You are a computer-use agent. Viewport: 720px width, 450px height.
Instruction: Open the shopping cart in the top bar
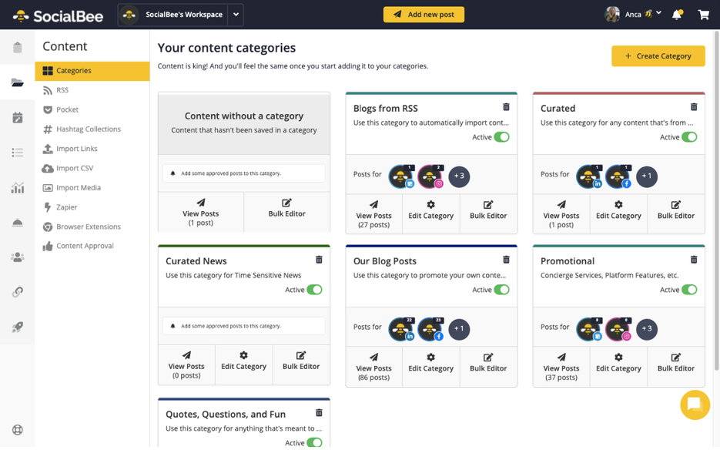point(703,14)
